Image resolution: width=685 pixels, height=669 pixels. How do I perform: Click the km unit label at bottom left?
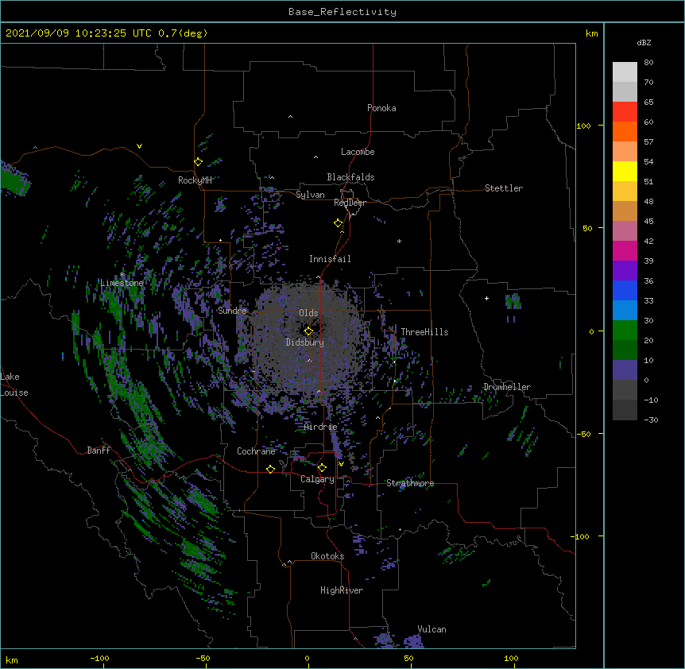(x=12, y=659)
